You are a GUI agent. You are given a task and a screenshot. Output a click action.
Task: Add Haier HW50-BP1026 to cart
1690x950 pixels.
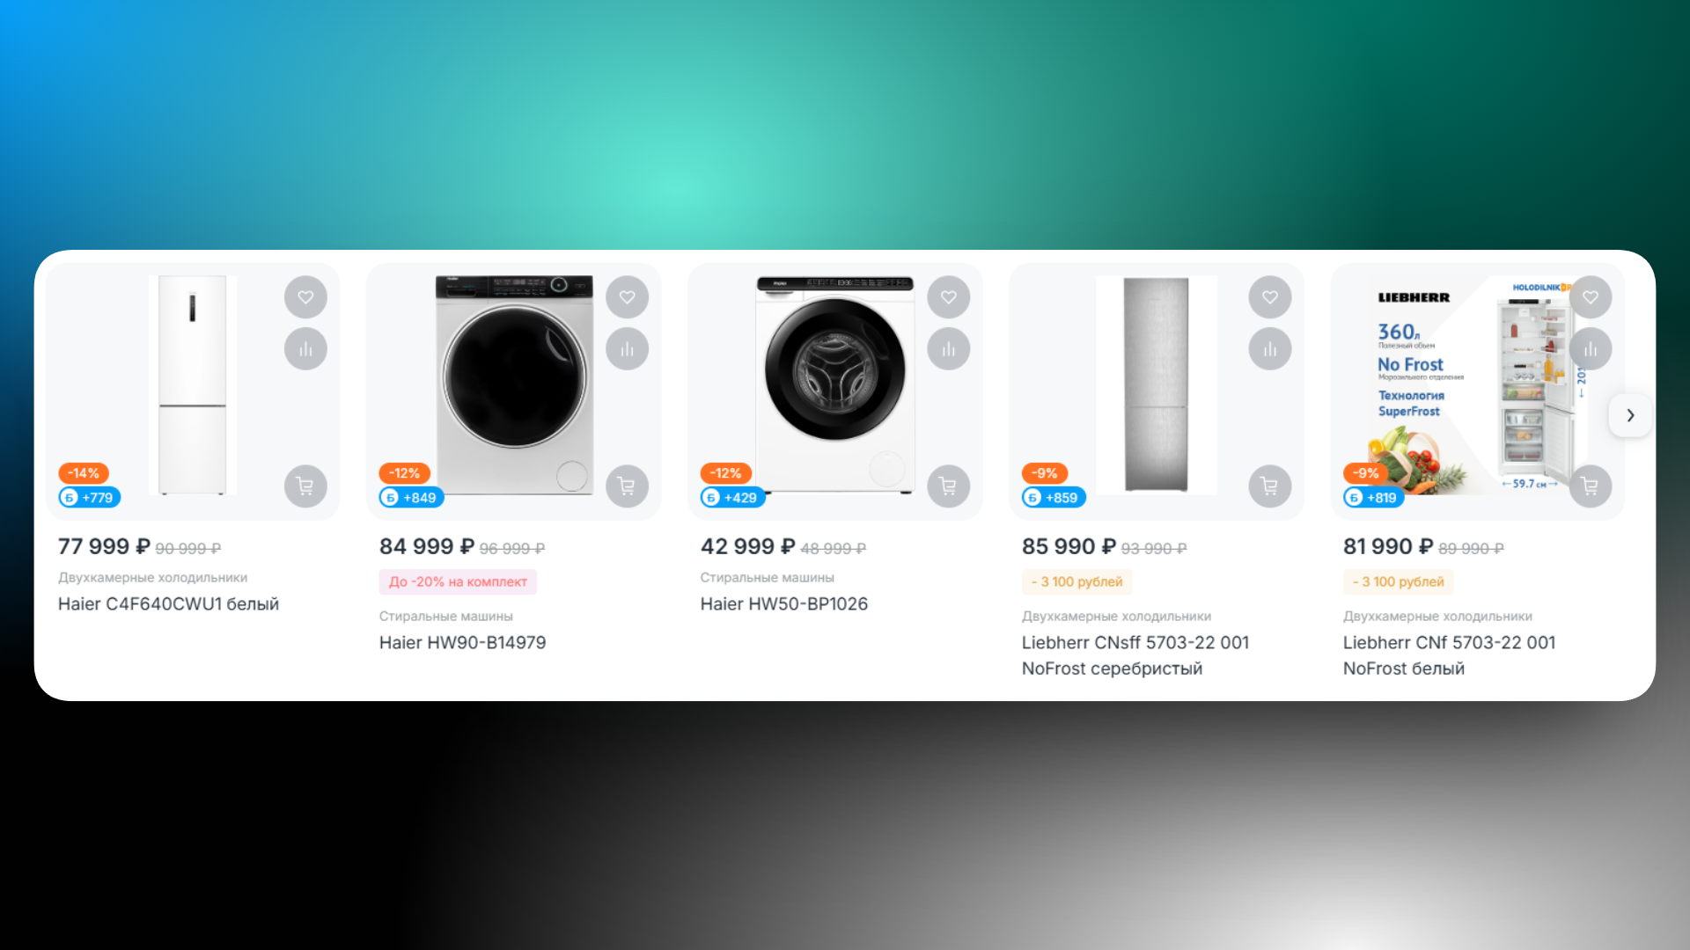pos(948,486)
